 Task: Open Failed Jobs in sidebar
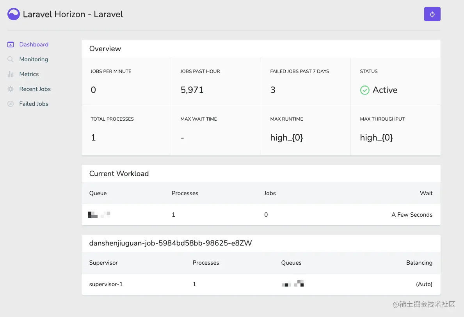pos(34,103)
